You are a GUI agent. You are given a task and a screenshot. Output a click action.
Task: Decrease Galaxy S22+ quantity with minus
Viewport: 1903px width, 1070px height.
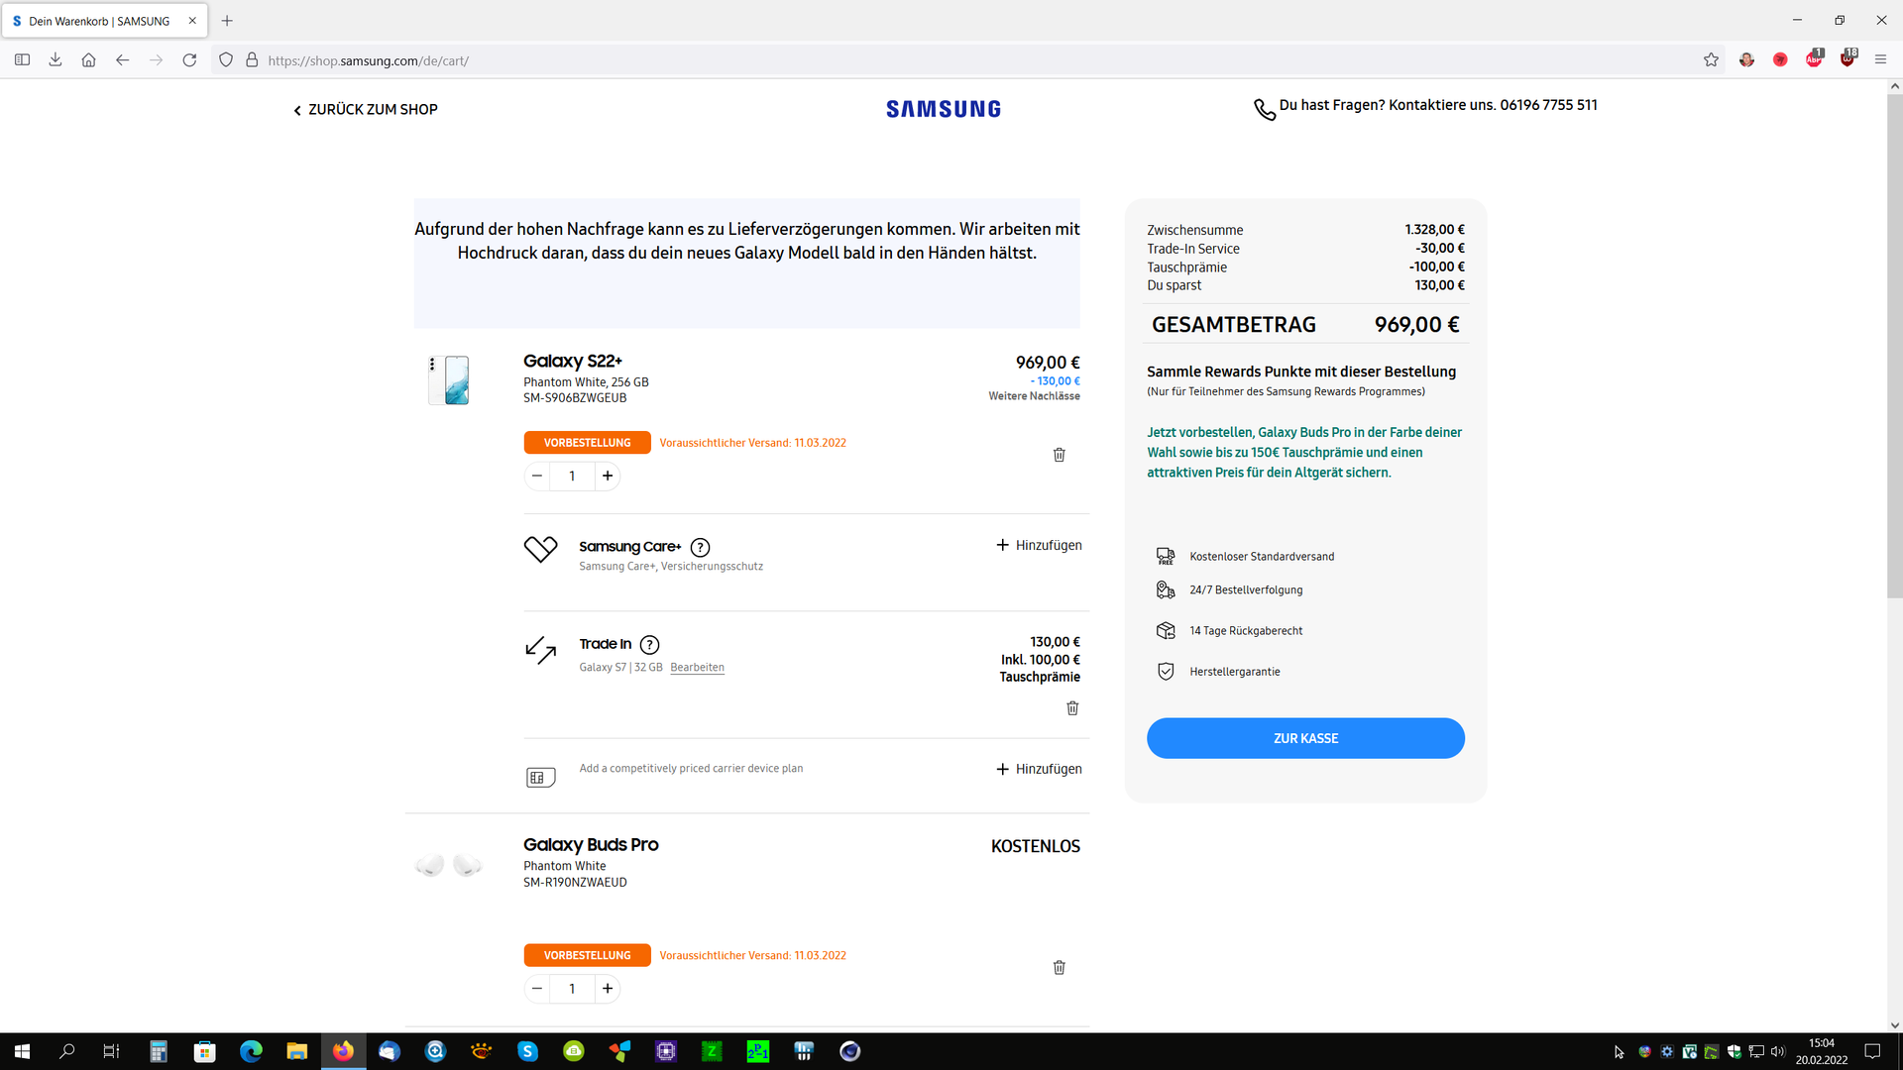point(537,477)
